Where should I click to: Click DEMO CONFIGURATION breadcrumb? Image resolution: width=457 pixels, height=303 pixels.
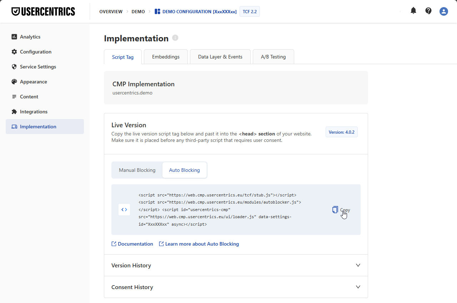coord(196,11)
